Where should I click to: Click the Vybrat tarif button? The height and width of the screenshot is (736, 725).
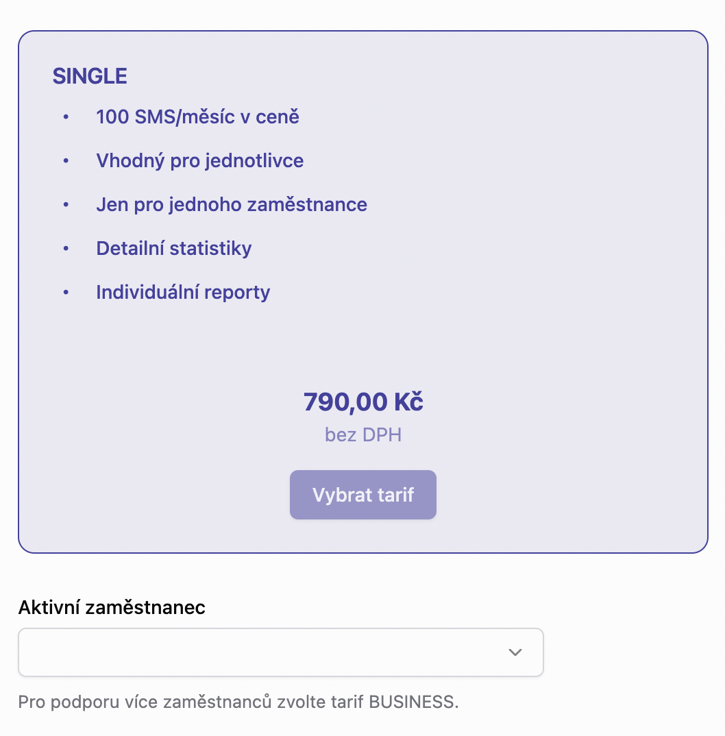pos(362,494)
